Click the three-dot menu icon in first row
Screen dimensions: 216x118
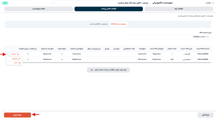pyautogui.click(x=8, y=54)
